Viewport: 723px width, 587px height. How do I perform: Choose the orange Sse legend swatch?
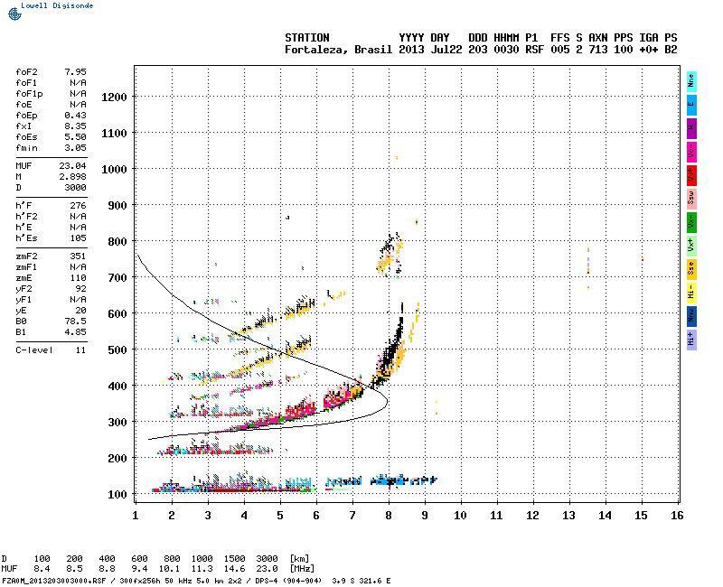[x=691, y=269]
